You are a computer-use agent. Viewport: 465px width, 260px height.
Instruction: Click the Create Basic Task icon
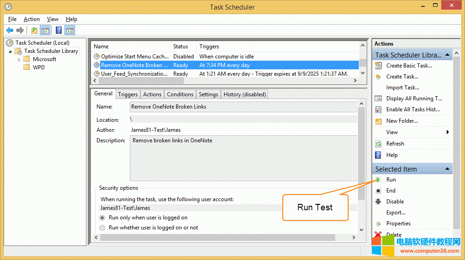coord(378,66)
